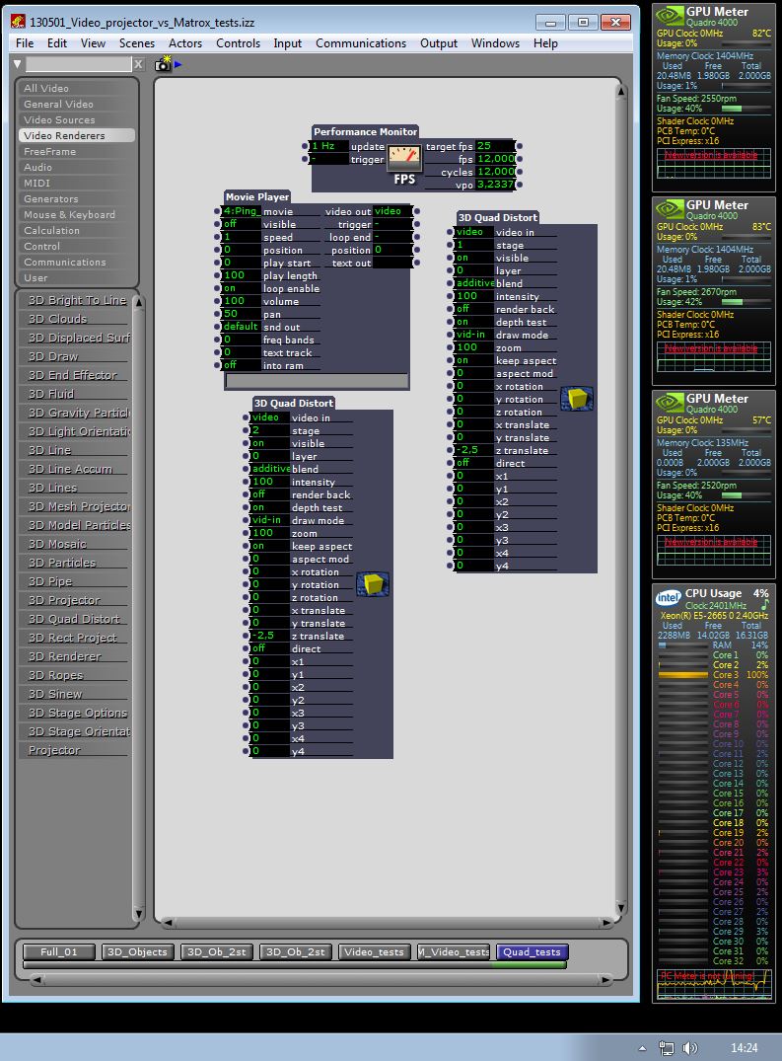Toggle Movie Player into ram value
The image size is (782, 1061).
pyautogui.click(x=242, y=365)
